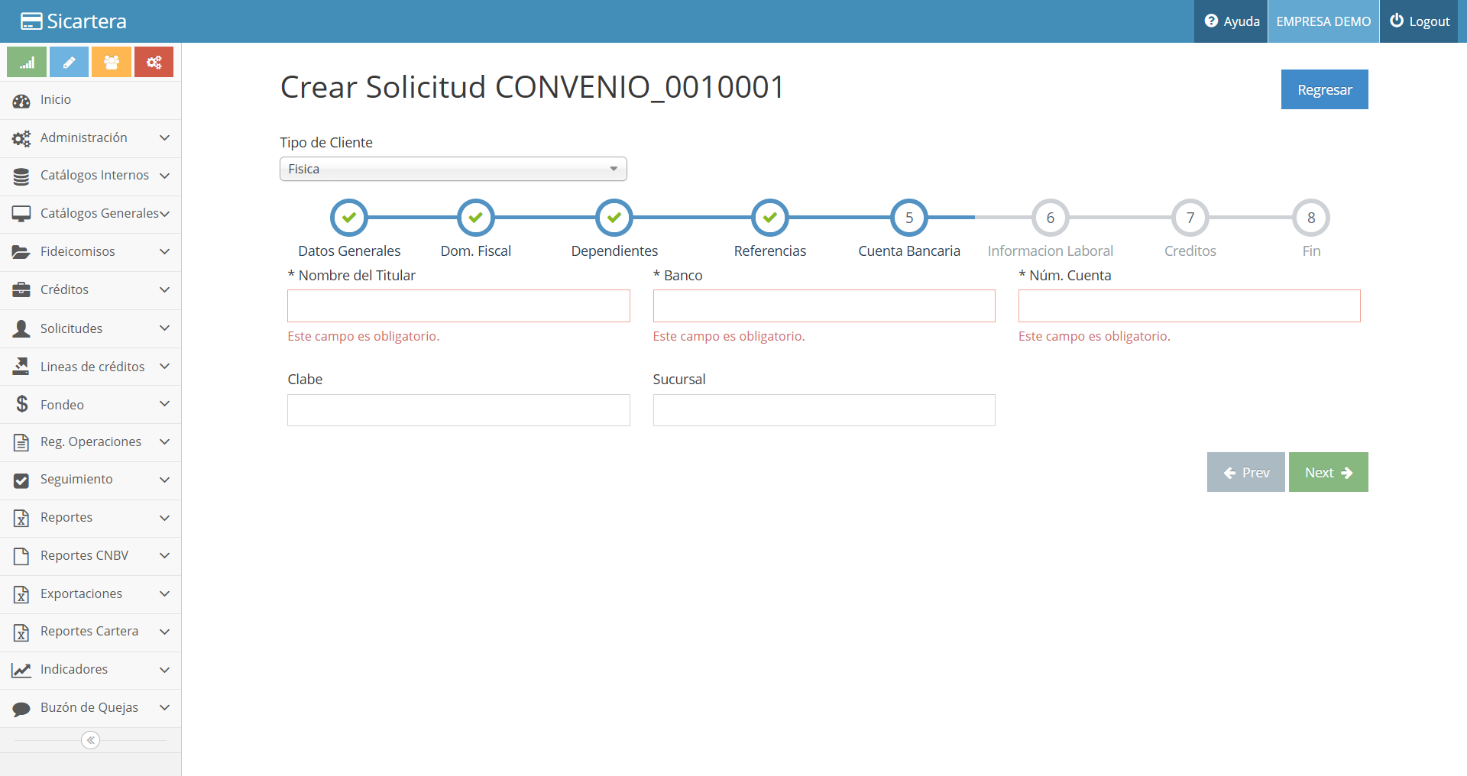
Task: Open Ayuda help link
Action: [x=1232, y=21]
